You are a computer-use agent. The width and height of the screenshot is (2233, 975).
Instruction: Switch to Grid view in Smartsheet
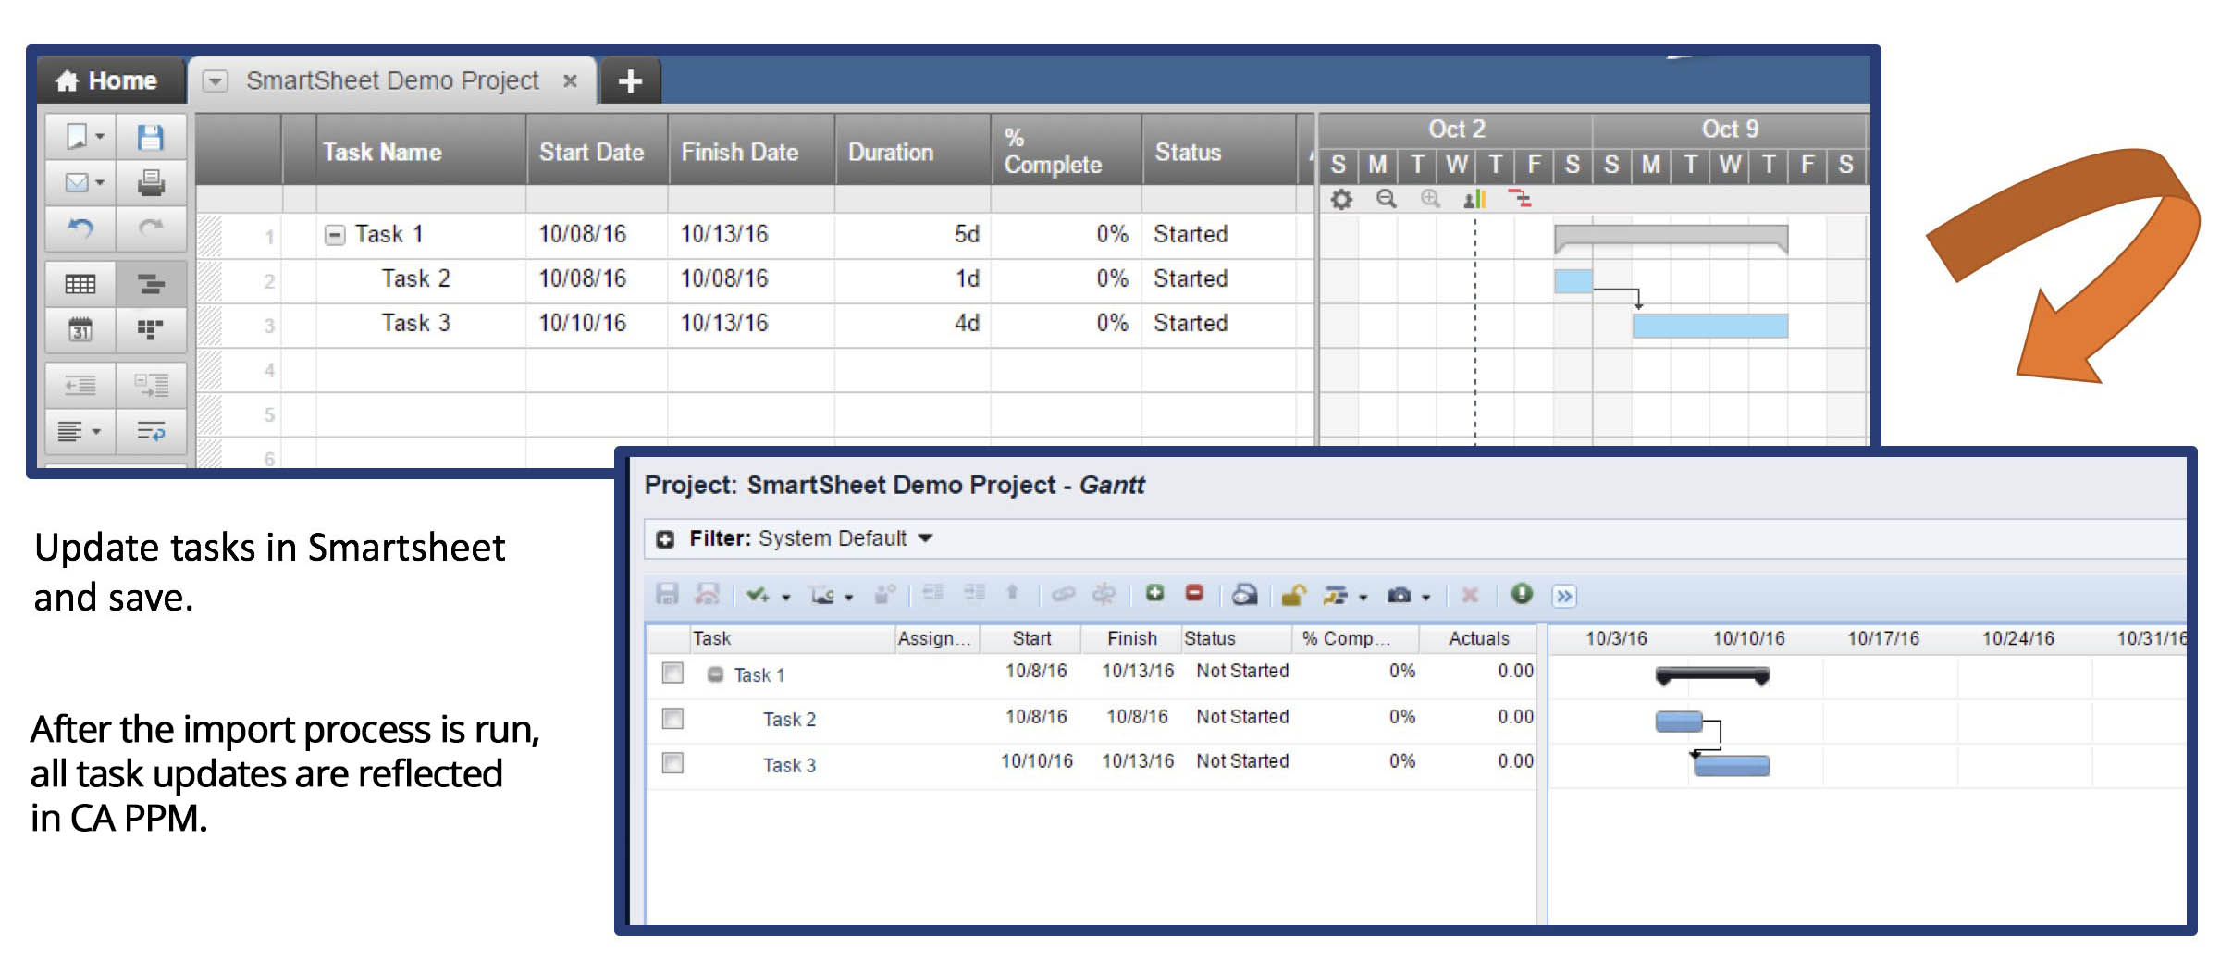click(x=80, y=284)
